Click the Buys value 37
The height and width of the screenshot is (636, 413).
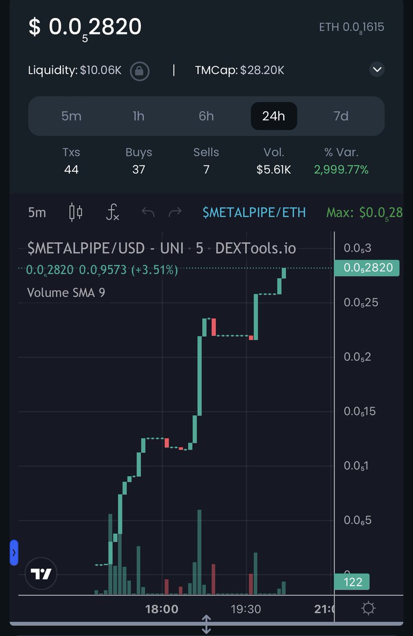coord(139,170)
